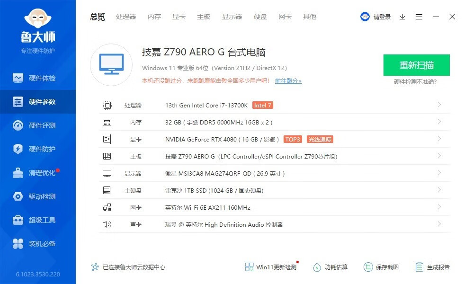
Task: Click the green 重新扫描 button
Action: coord(417,65)
